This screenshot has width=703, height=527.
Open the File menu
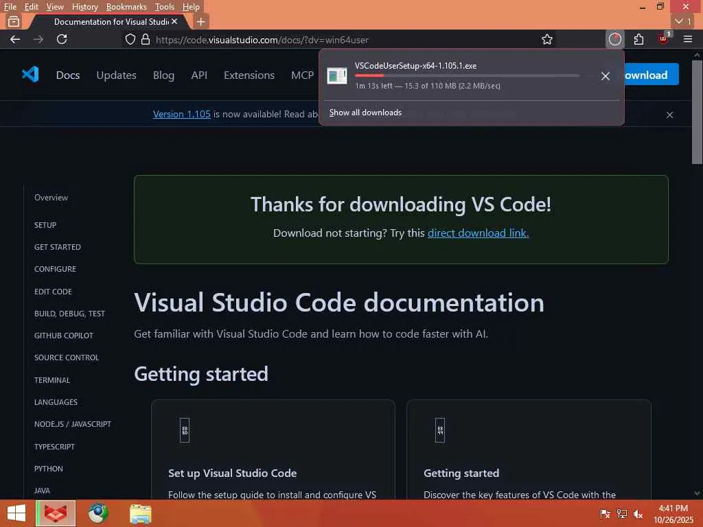coord(10,7)
